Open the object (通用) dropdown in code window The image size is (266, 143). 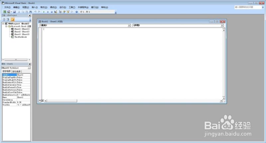coord(129,26)
